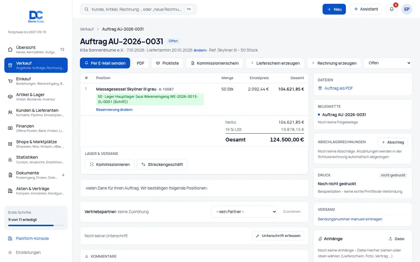Click the order confirmation text 'vielen Dank für Ihren Auftrag'

pos(147,188)
